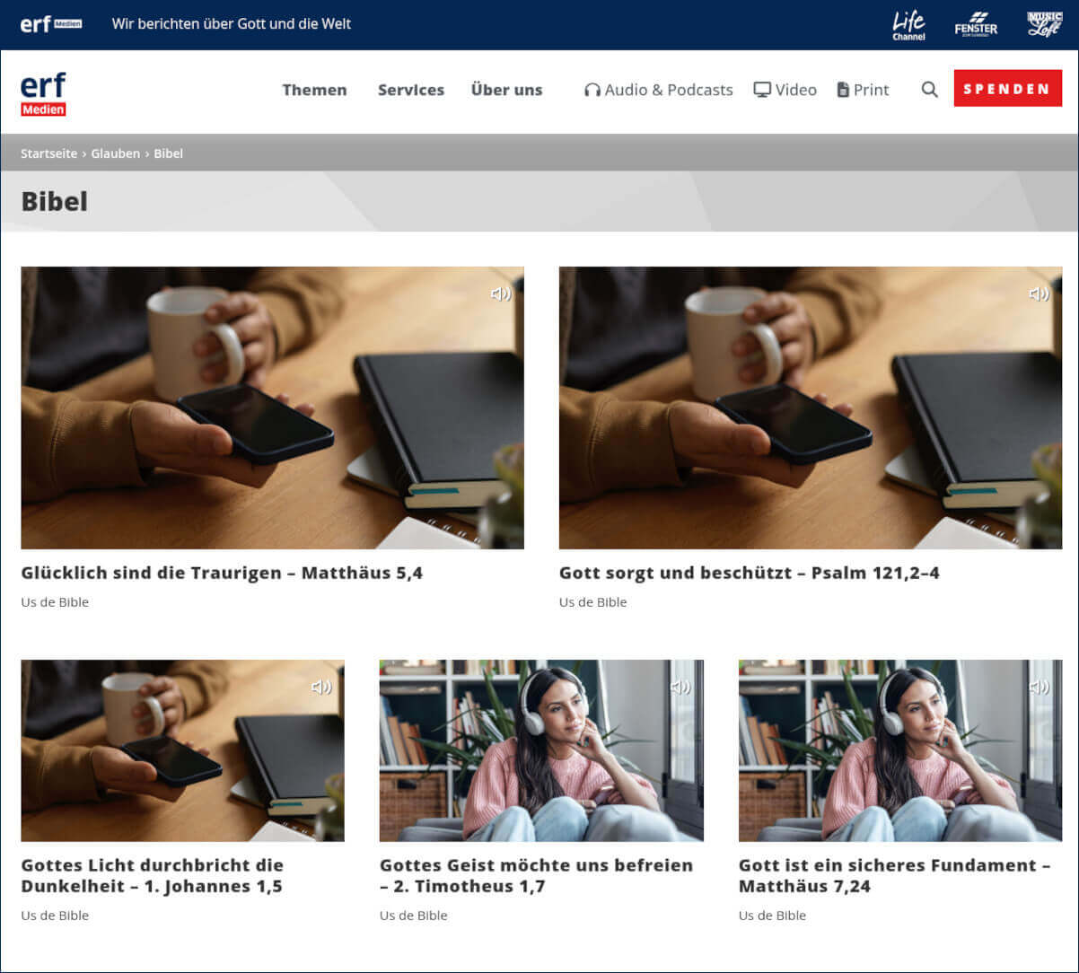Open the Themen menu

(314, 90)
